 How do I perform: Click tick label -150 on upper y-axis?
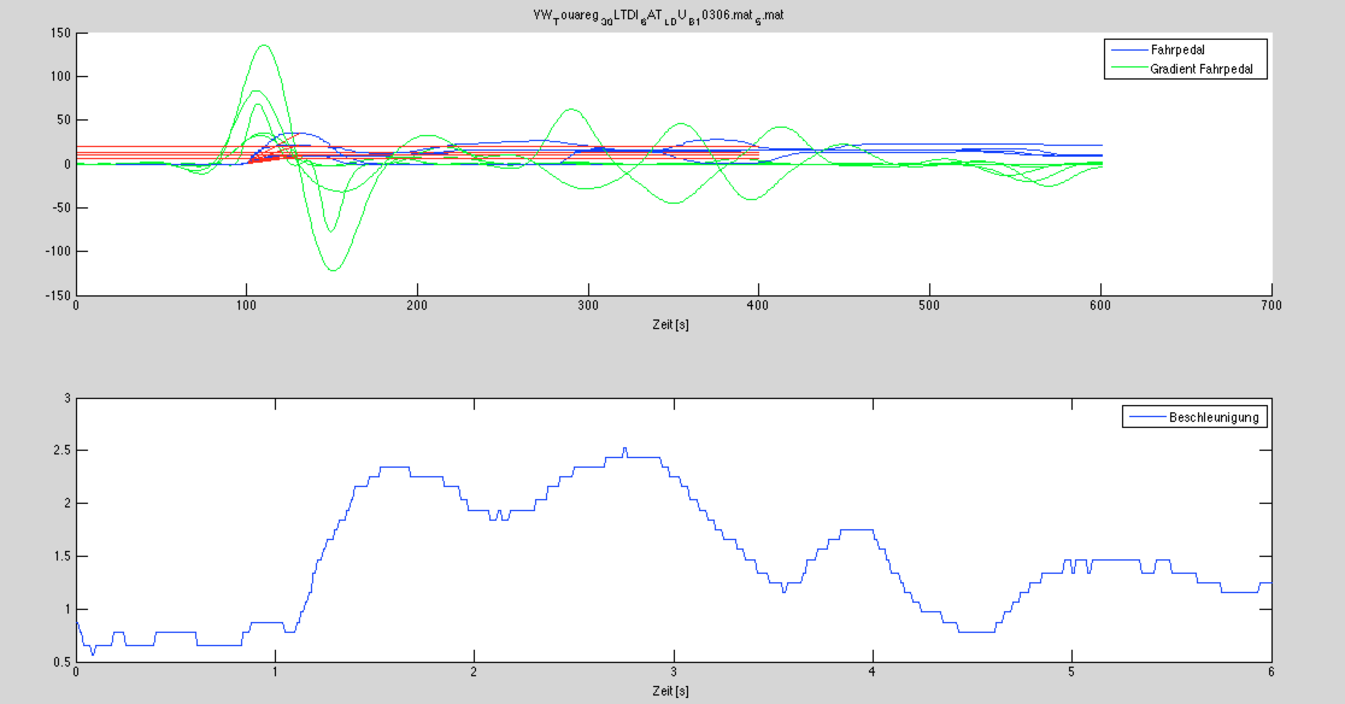pyautogui.click(x=58, y=295)
